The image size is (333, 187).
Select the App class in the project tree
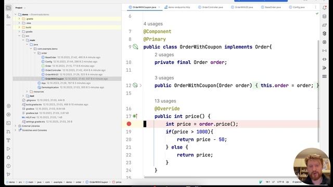[x=43, y=83]
